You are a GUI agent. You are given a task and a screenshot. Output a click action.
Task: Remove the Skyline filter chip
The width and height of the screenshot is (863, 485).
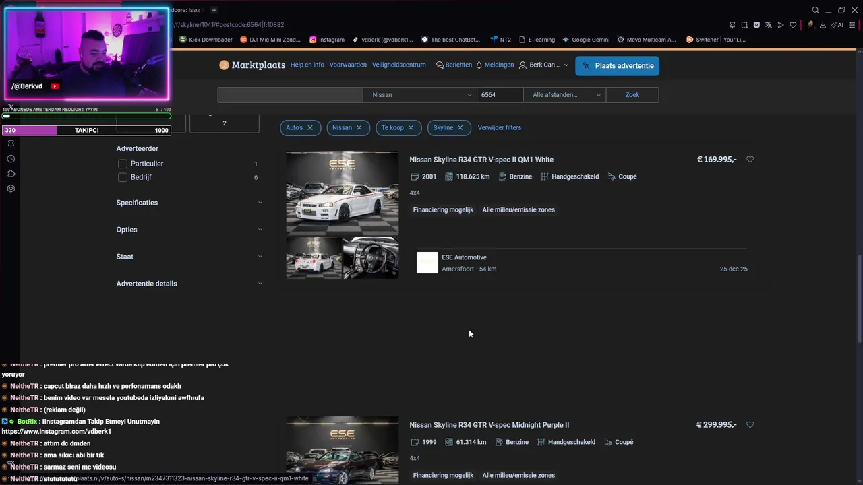[460, 127]
